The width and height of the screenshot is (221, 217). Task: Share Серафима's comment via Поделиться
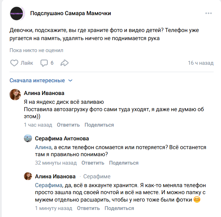[124, 163]
